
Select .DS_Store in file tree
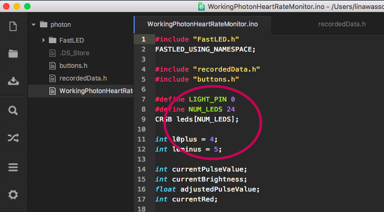point(74,53)
